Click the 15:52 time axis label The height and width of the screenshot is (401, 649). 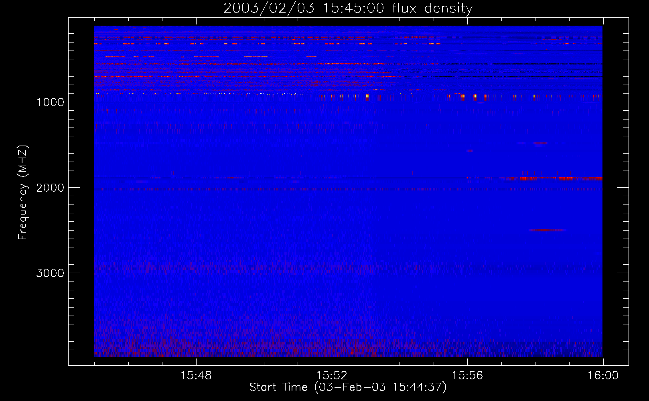tap(331, 376)
